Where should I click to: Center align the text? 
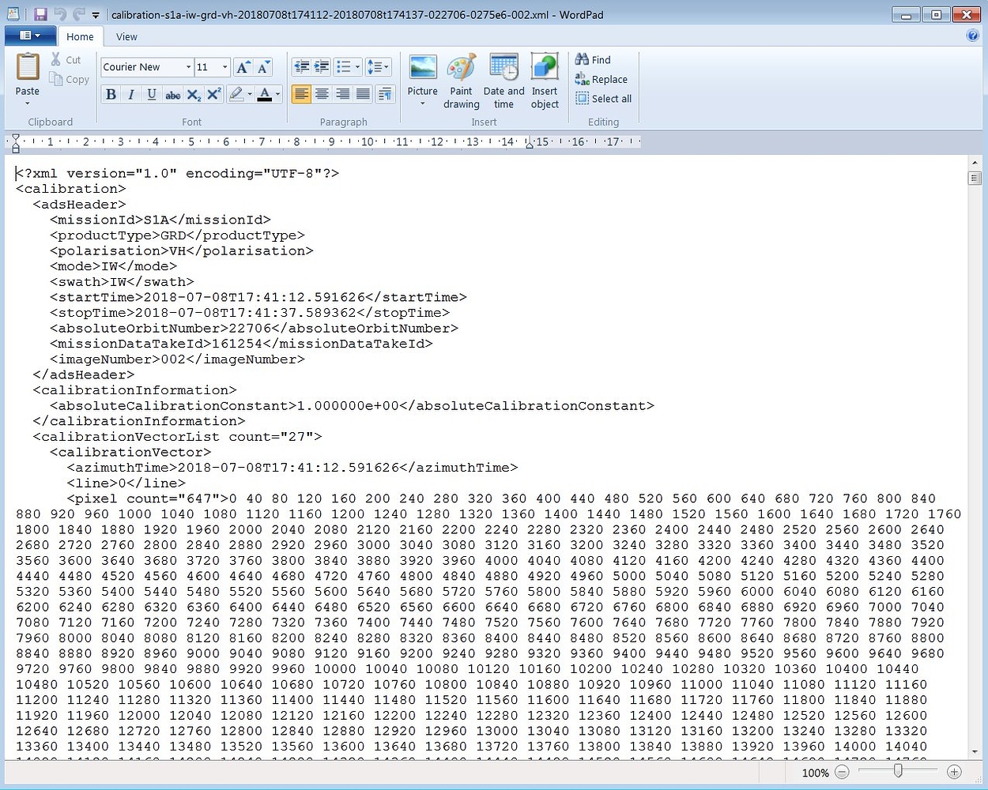322,95
